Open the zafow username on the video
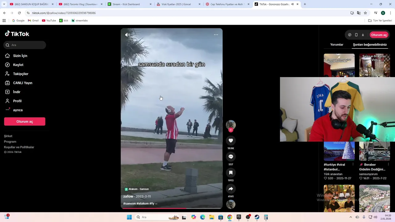 (x=128, y=196)
